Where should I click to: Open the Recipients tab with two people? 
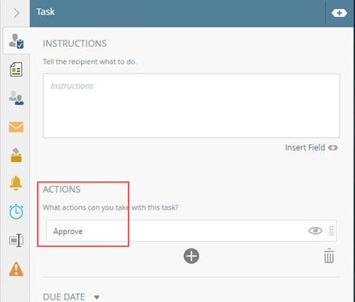tap(16, 98)
